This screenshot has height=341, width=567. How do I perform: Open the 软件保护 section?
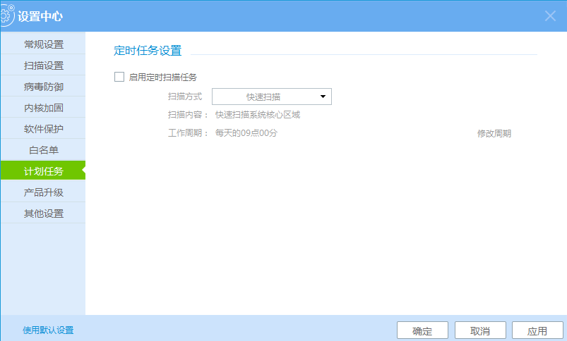(43, 129)
